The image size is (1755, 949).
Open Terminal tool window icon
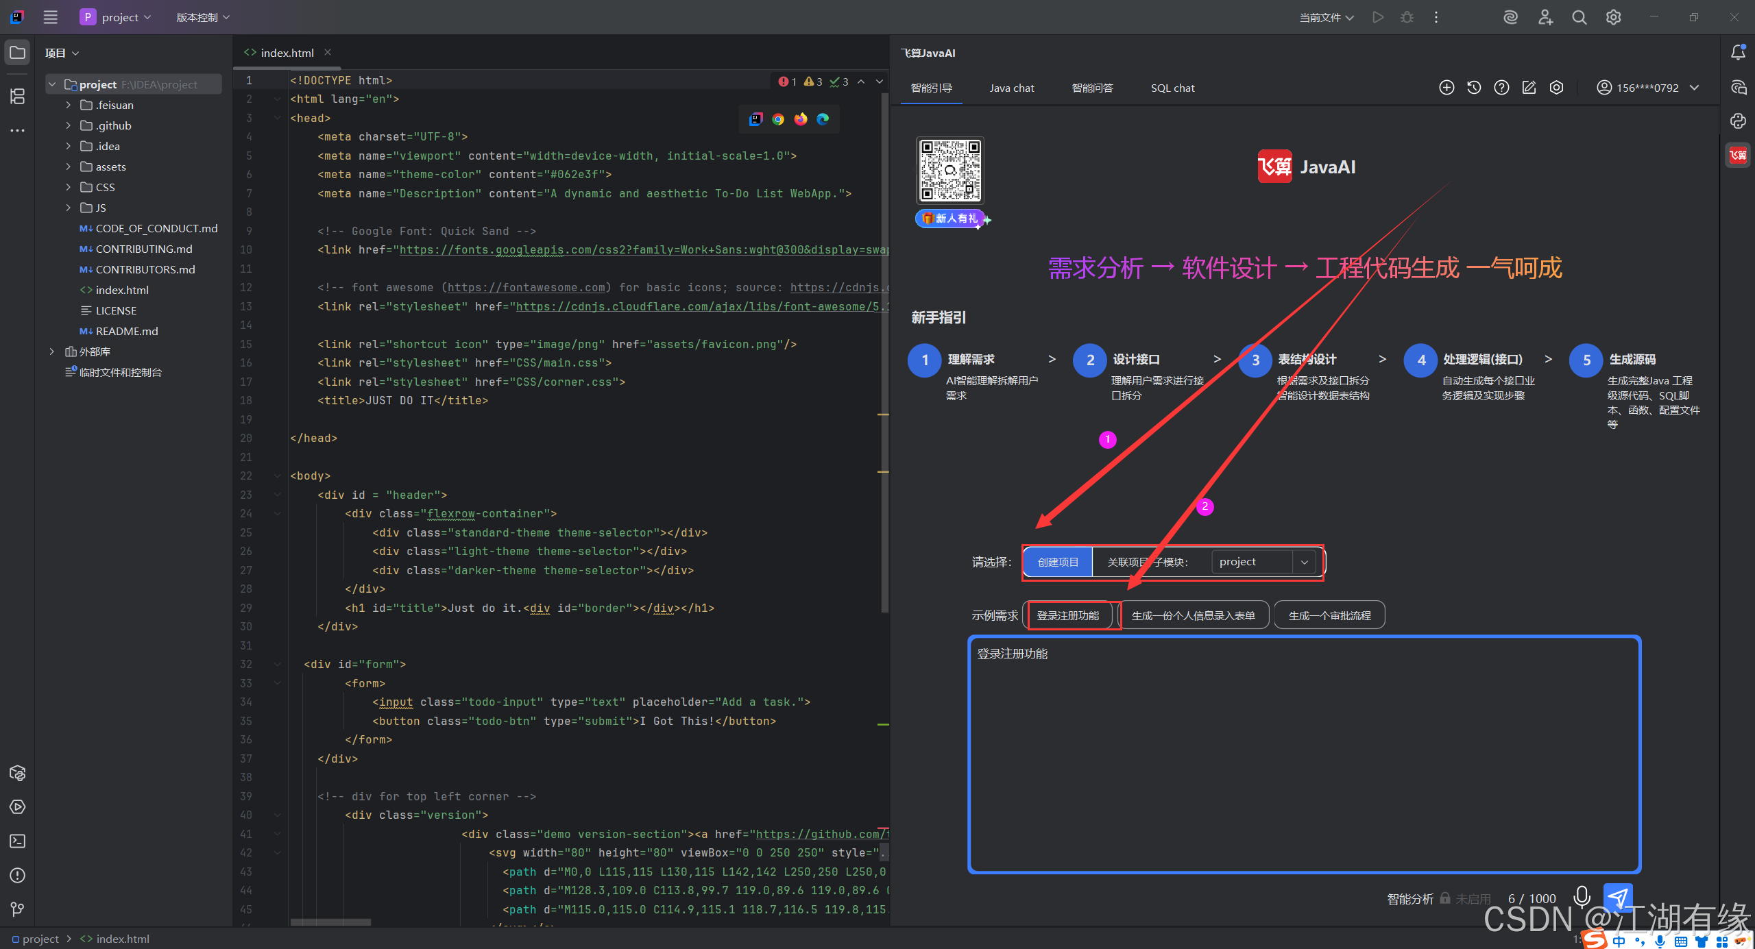[x=17, y=841]
